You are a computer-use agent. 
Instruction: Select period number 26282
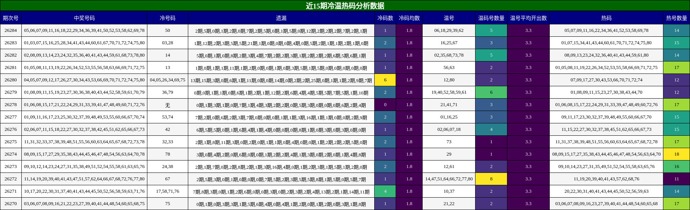[x=10, y=55]
